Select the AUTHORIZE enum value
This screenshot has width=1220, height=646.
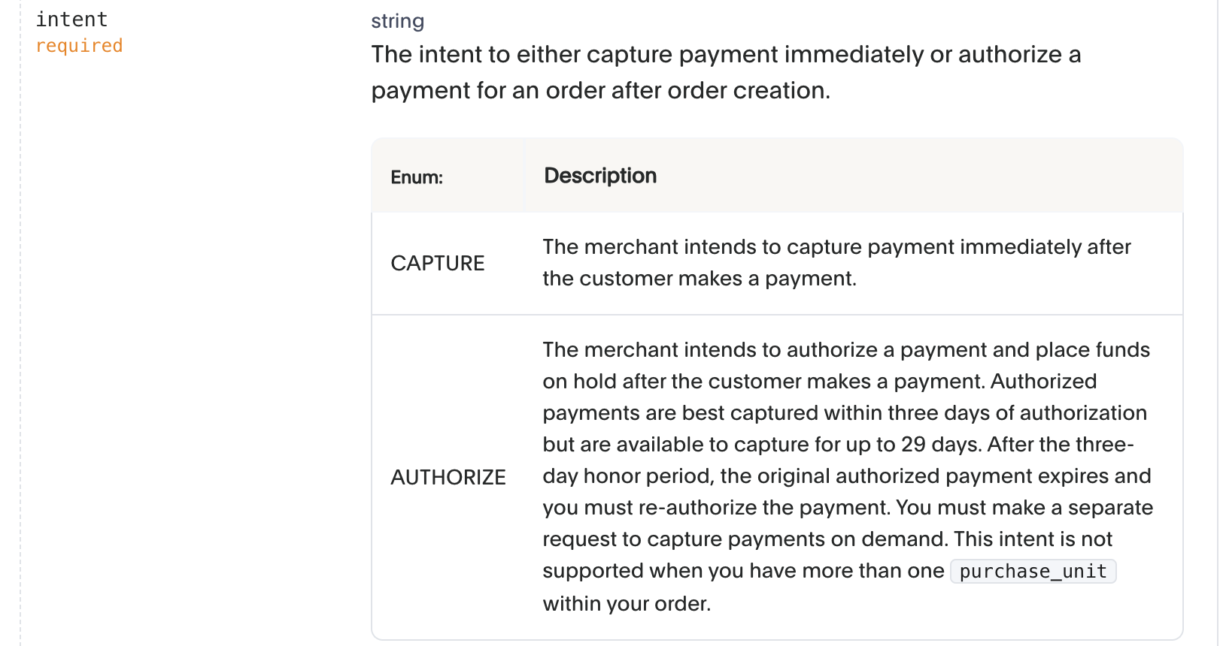pyautogui.click(x=448, y=478)
